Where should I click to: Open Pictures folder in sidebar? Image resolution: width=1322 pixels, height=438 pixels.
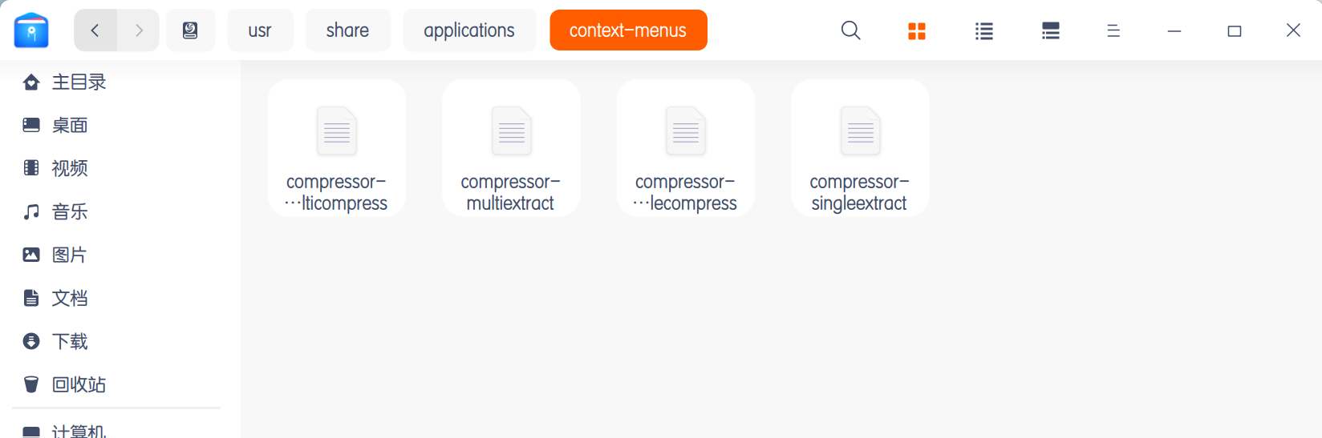69,255
